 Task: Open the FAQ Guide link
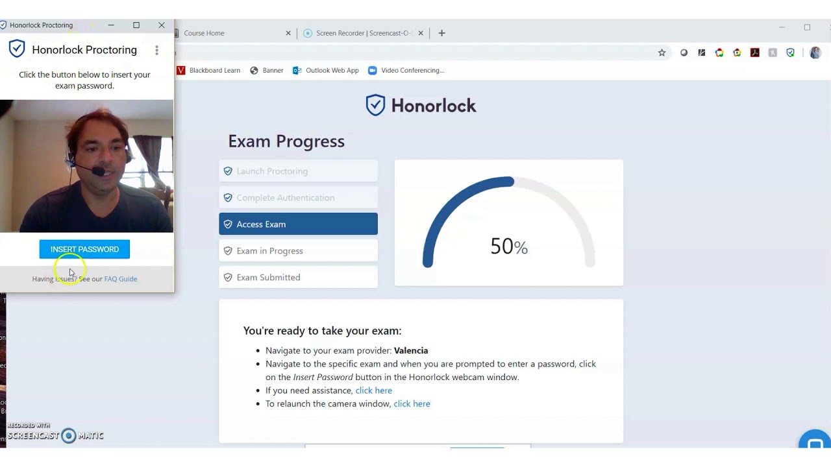point(121,279)
